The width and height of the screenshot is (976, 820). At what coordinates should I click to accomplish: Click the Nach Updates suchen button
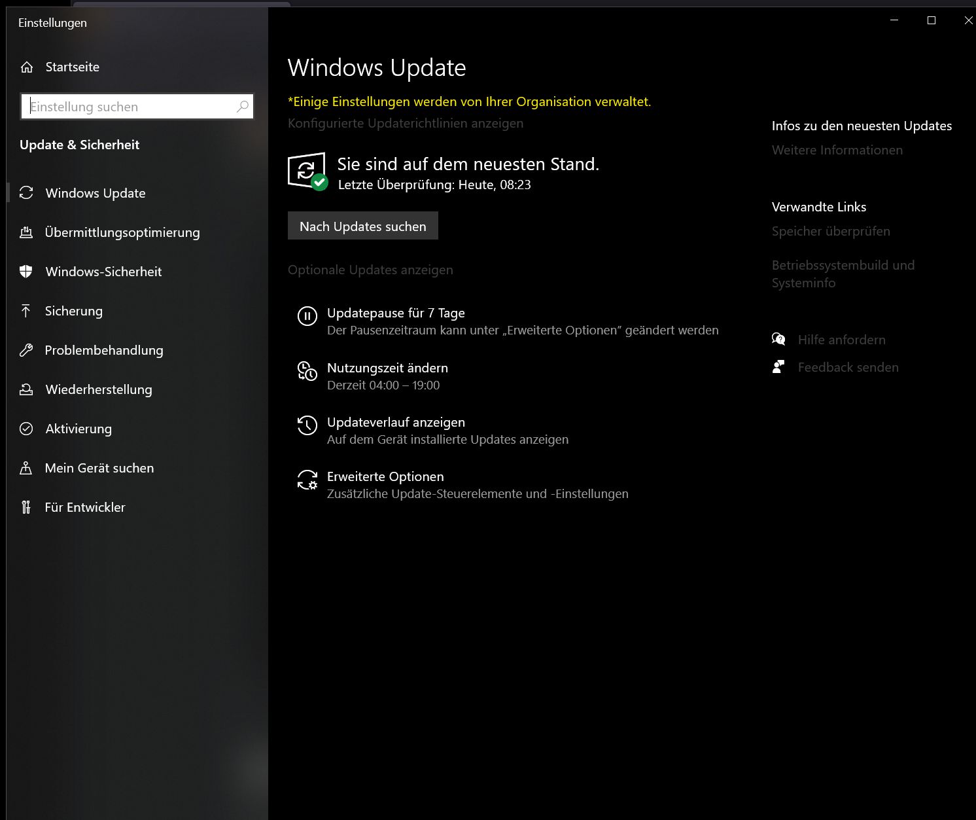coord(363,226)
